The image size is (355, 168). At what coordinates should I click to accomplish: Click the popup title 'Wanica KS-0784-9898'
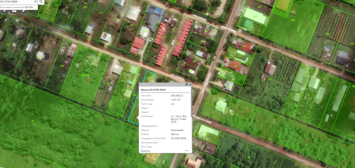point(153,90)
